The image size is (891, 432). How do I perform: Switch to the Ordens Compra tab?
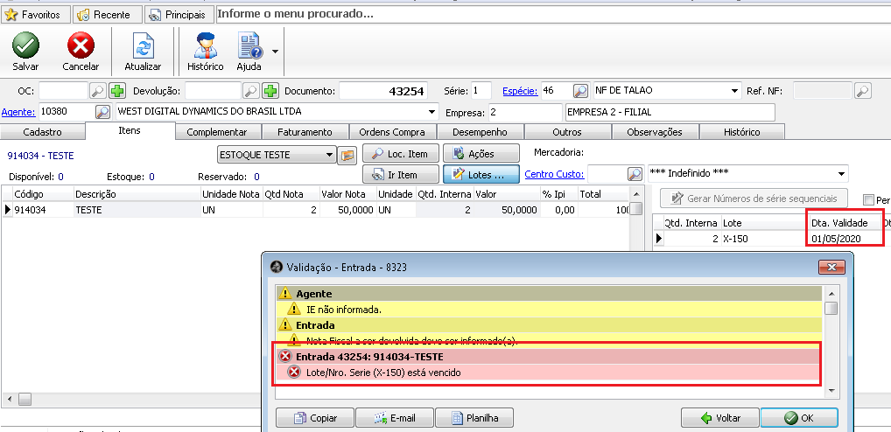pyautogui.click(x=392, y=132)
